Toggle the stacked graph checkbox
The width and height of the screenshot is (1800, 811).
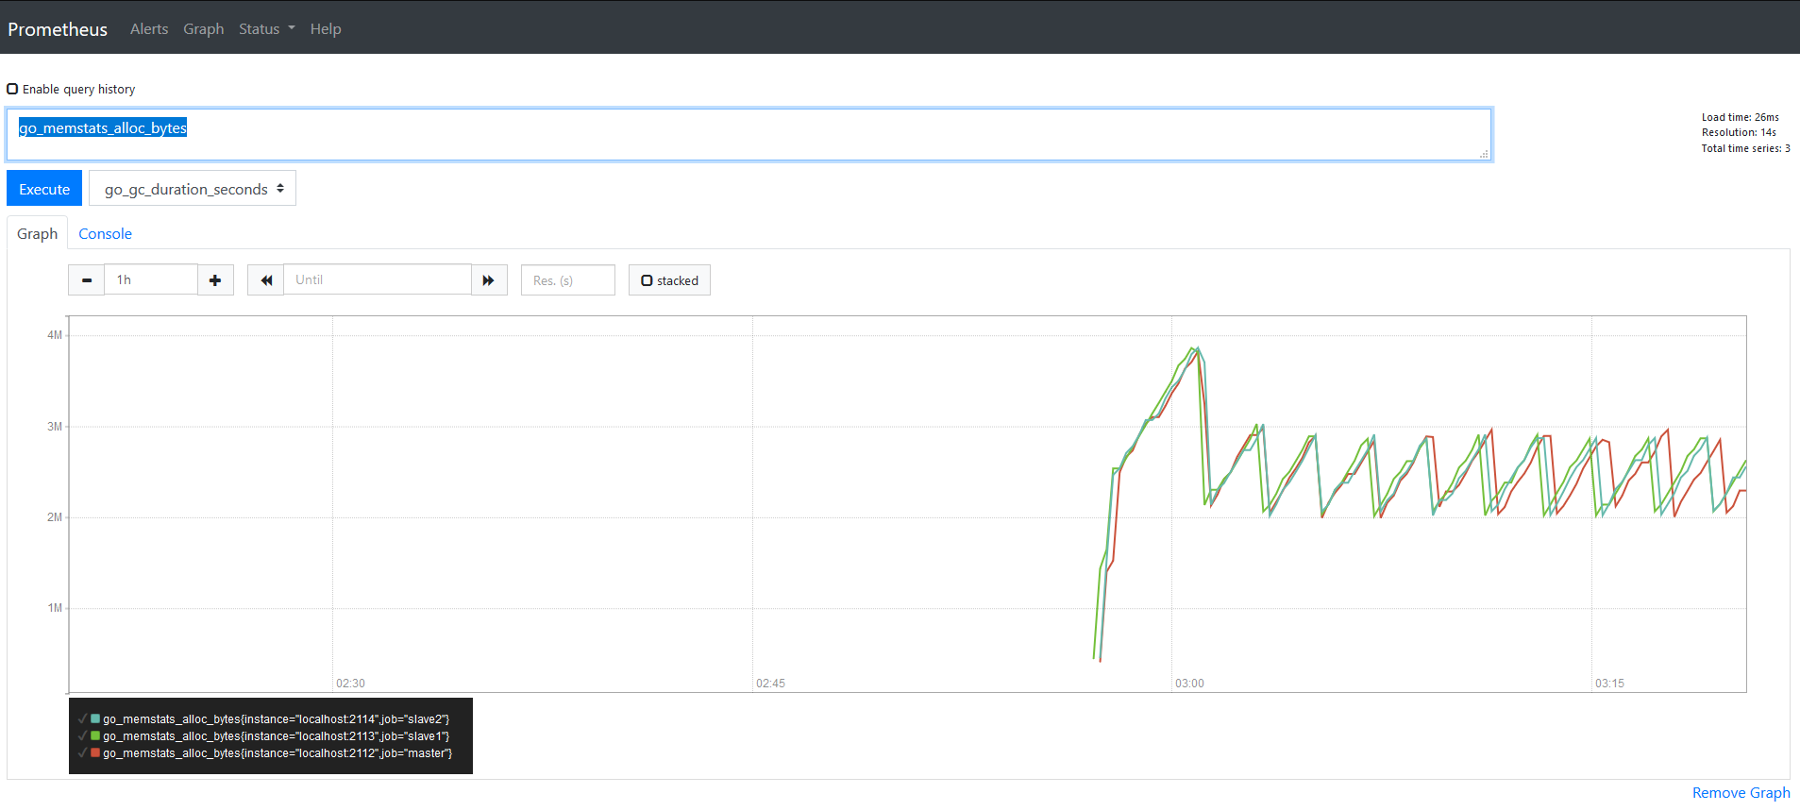pos(647,280)
